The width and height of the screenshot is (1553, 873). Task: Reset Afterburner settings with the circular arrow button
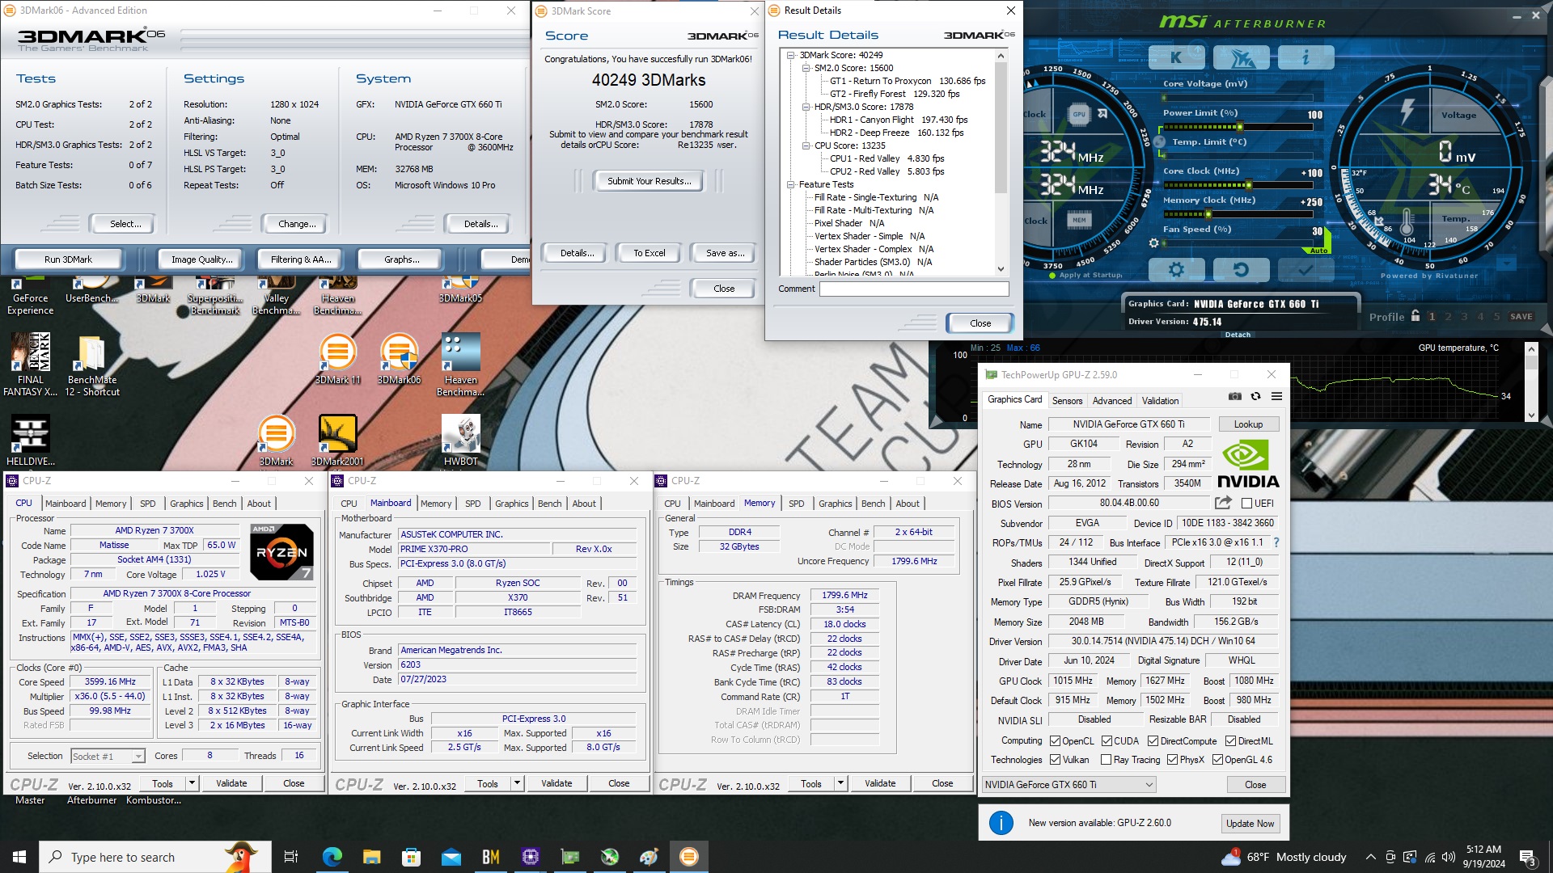(x=1241, y=269)
